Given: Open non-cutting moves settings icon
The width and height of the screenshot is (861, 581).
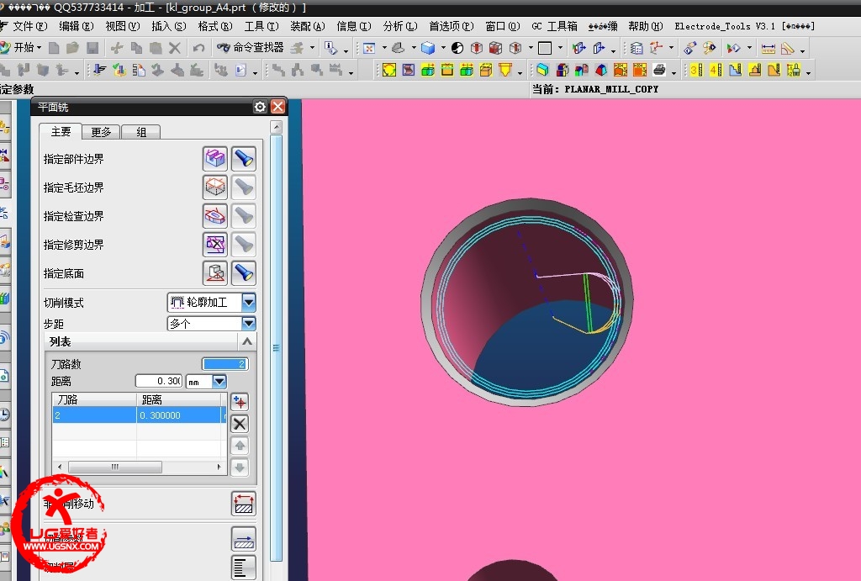Looking at the screenshot, I should pyautogui.click(x=244, y=504).
